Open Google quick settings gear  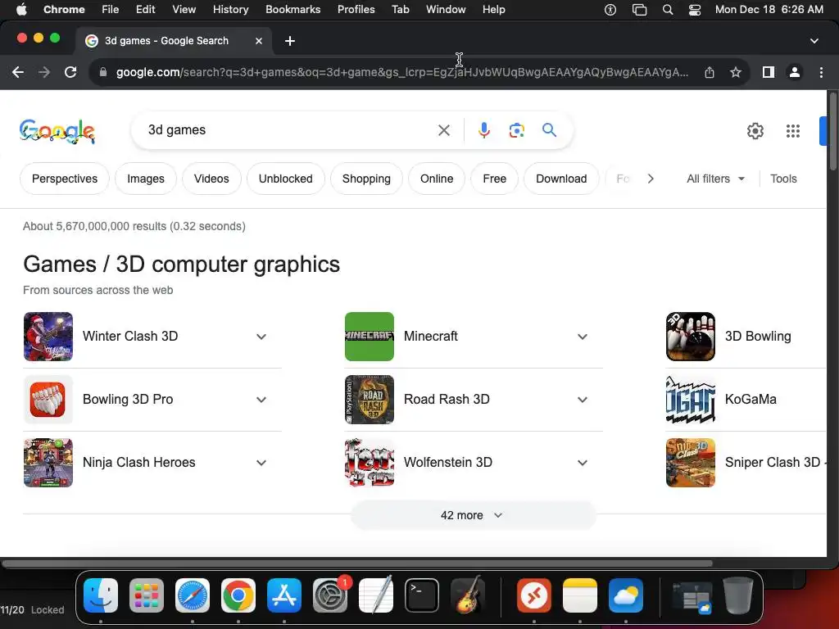point(755,131)
